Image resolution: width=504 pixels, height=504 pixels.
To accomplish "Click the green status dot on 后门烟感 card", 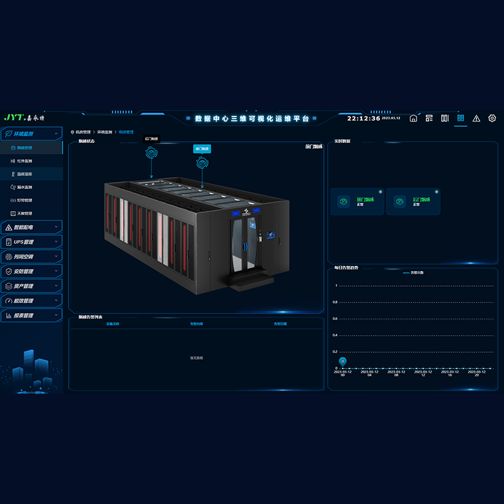I will tap(437, 192).
